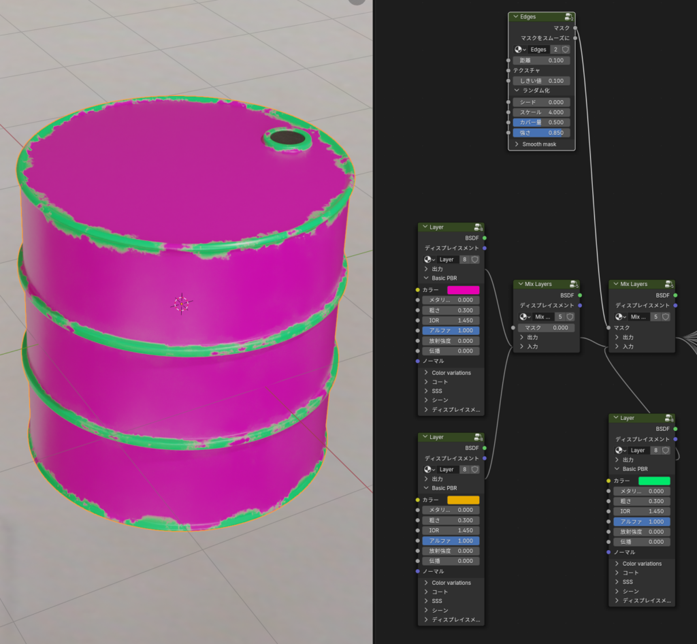Screen dimensions: 697x644
Task: Expand Color variations panel in the green Layer node
Action: [x=617, y=564]
